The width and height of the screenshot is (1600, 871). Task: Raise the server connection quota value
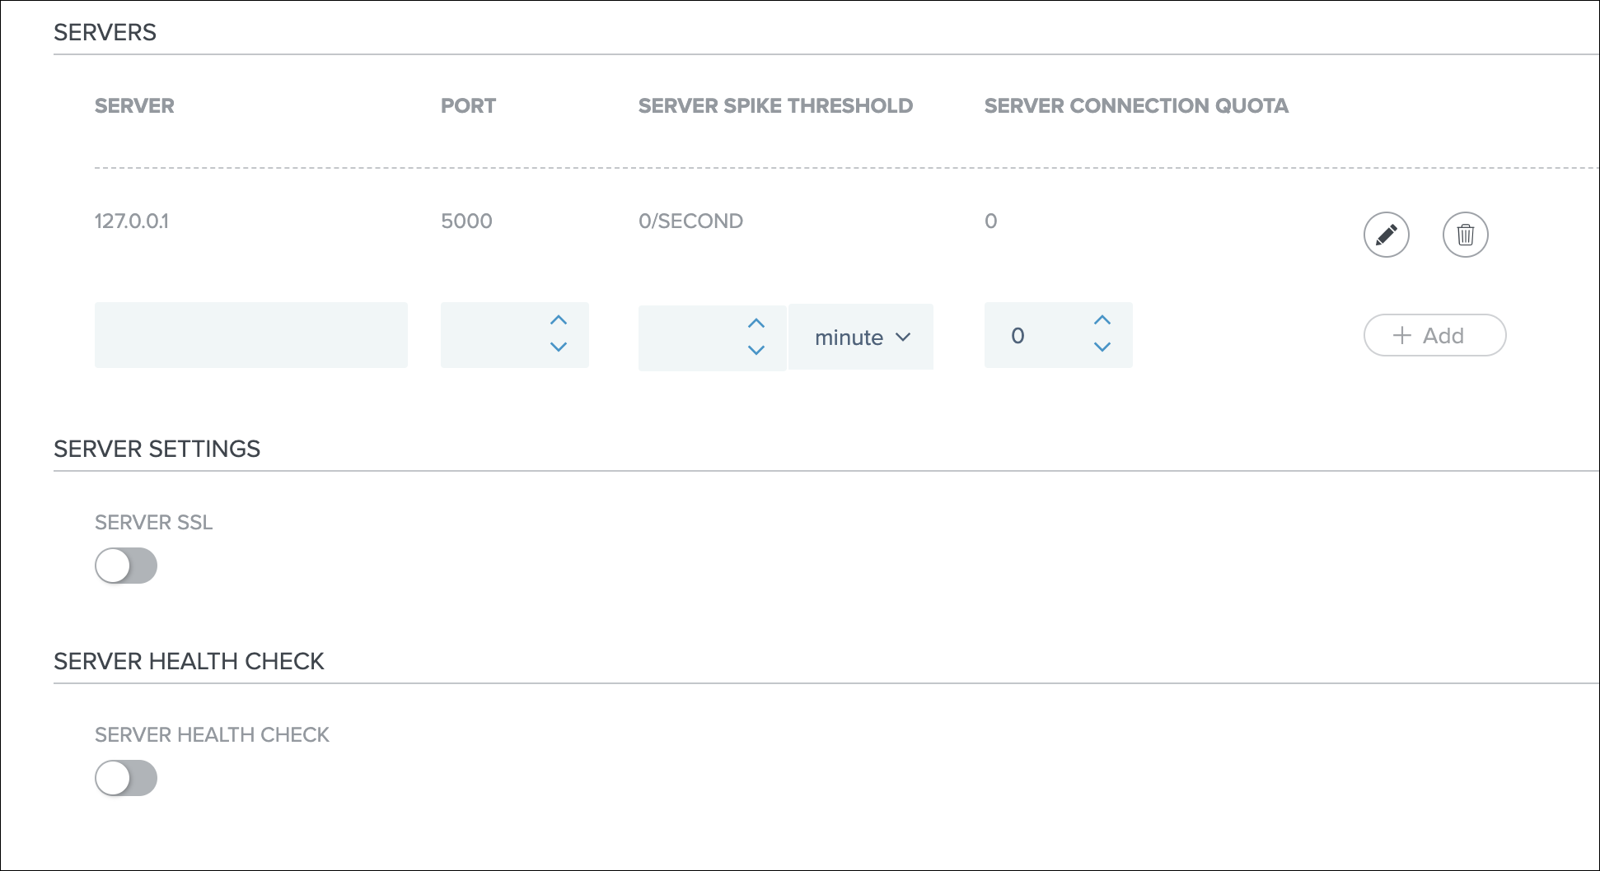1102,320
